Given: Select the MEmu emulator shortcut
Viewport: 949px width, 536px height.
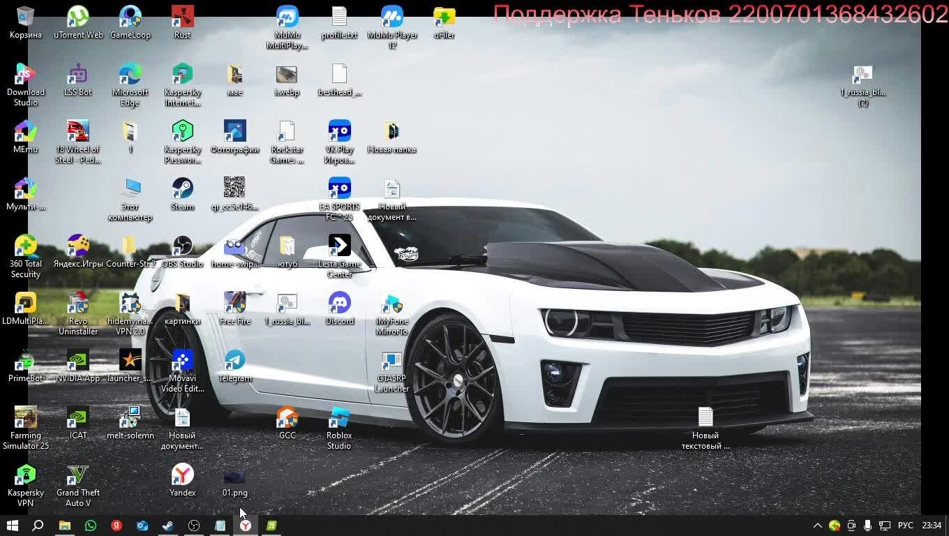Looking at the screenshot, I should pyautogui.click(x=26, y=137).
